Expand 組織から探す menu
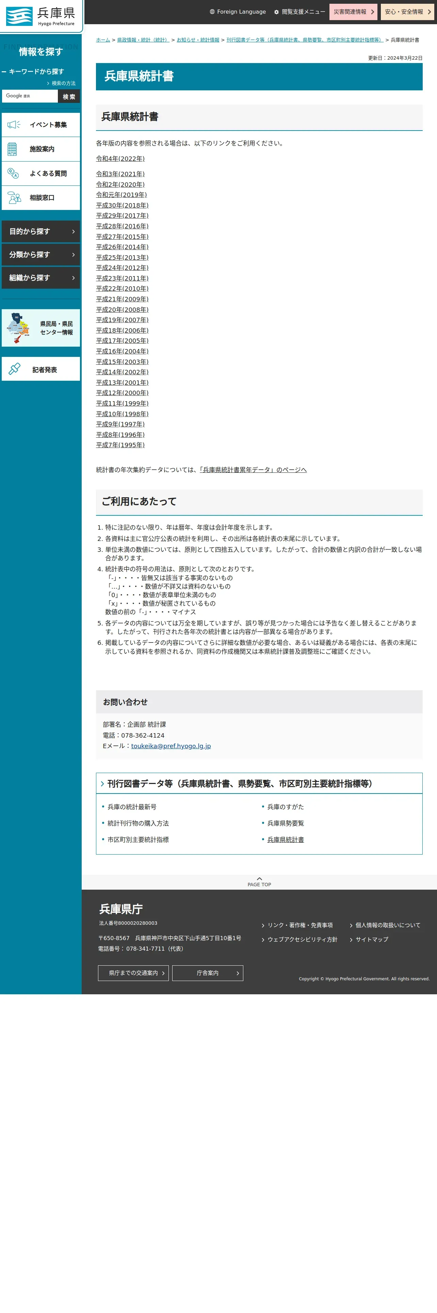 (x=41, y=278)
